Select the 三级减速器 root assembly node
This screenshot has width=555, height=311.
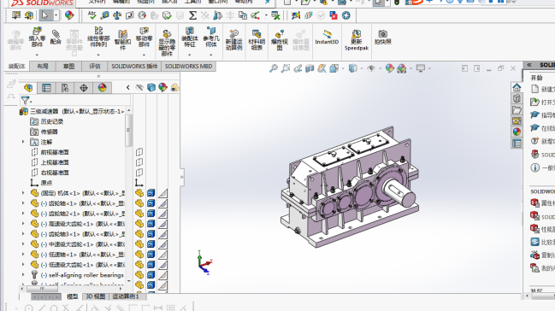pyautogui.click(x=73, y=111)
